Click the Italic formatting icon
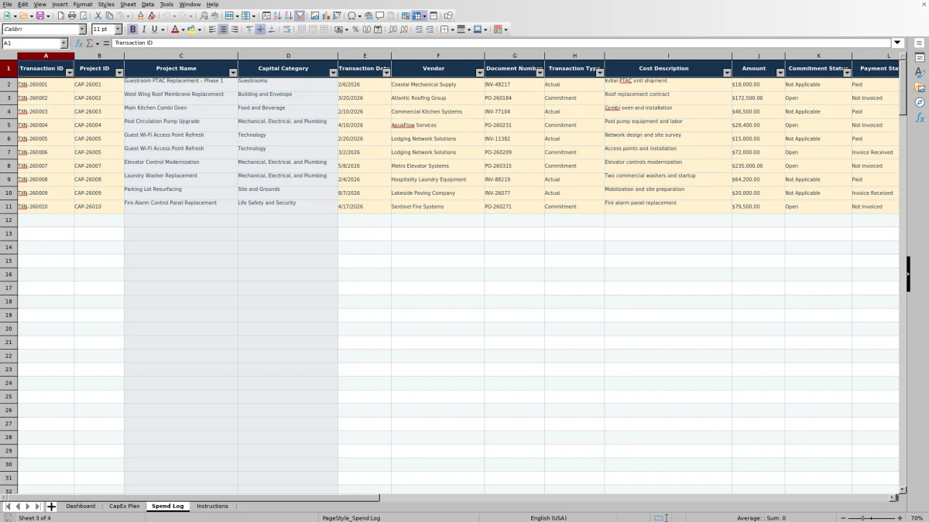Image resolution: width=929 pixels, height=522 pixels. click(144, 29)
